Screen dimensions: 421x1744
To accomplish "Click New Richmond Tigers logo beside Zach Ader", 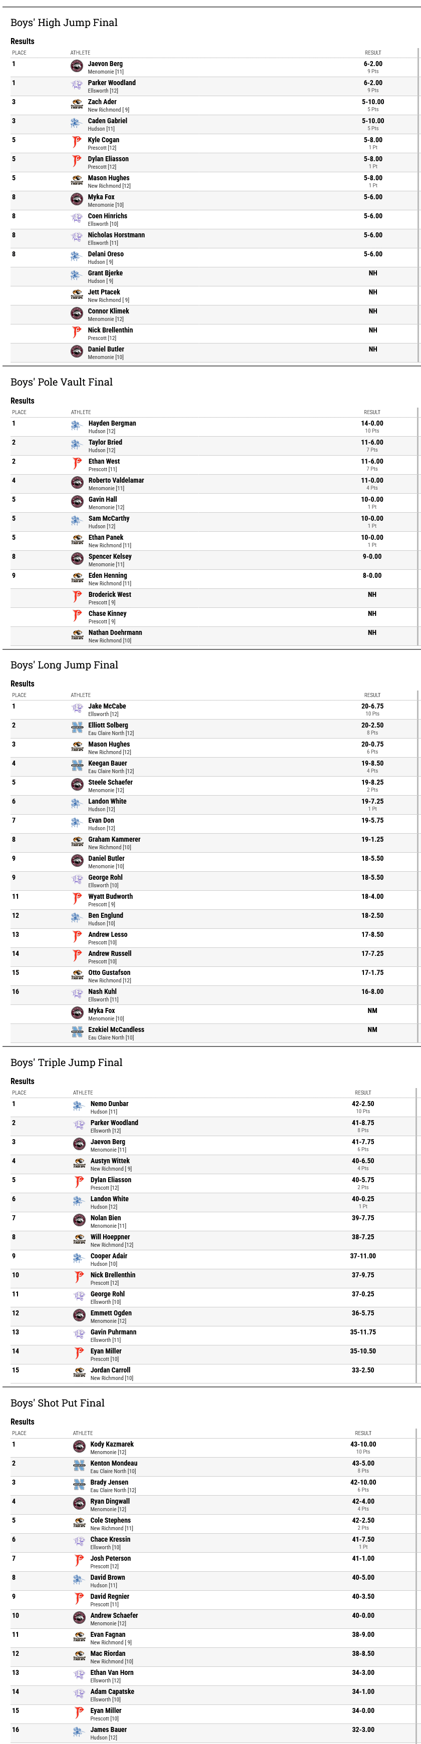I will click(x=77, y=104).
